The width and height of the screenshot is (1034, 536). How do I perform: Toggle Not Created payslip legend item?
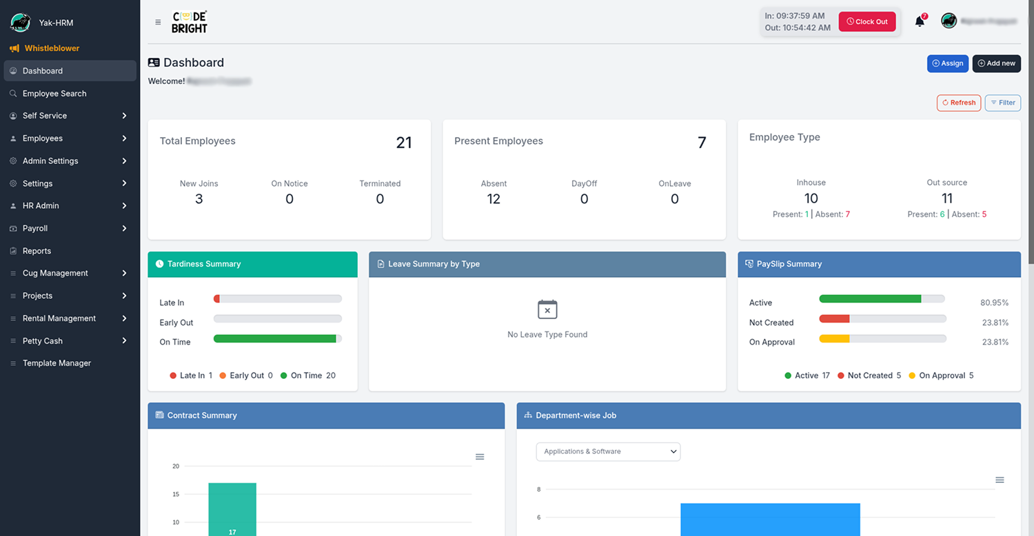click(x=869, y=375)
